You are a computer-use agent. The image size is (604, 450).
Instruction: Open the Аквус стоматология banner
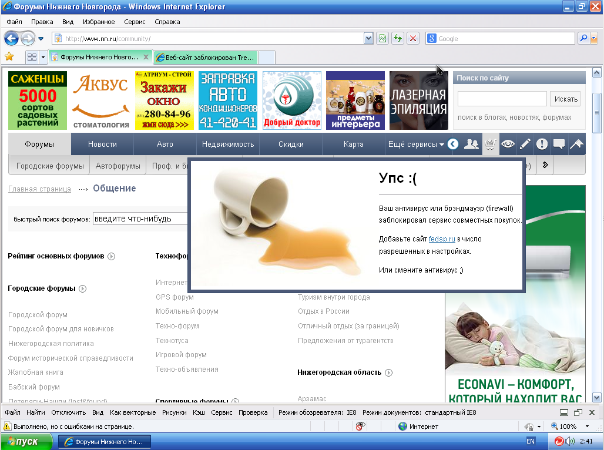101,100
